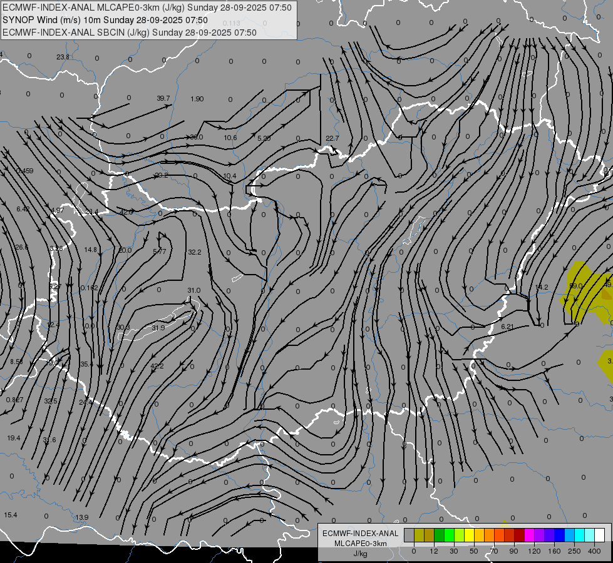Select the bright yellow legend swatch
Screen dimensions: 613x563
point(469,535)
